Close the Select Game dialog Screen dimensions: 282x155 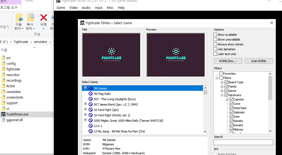(x=271, y=23)
